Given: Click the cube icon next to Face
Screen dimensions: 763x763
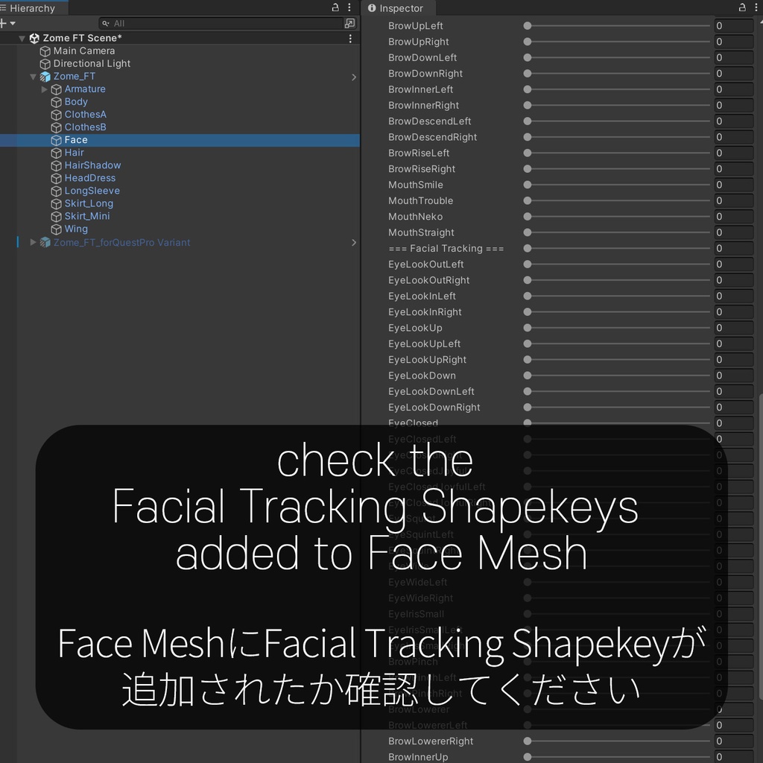Looking at the screenshot, I should tap(56, 139).
